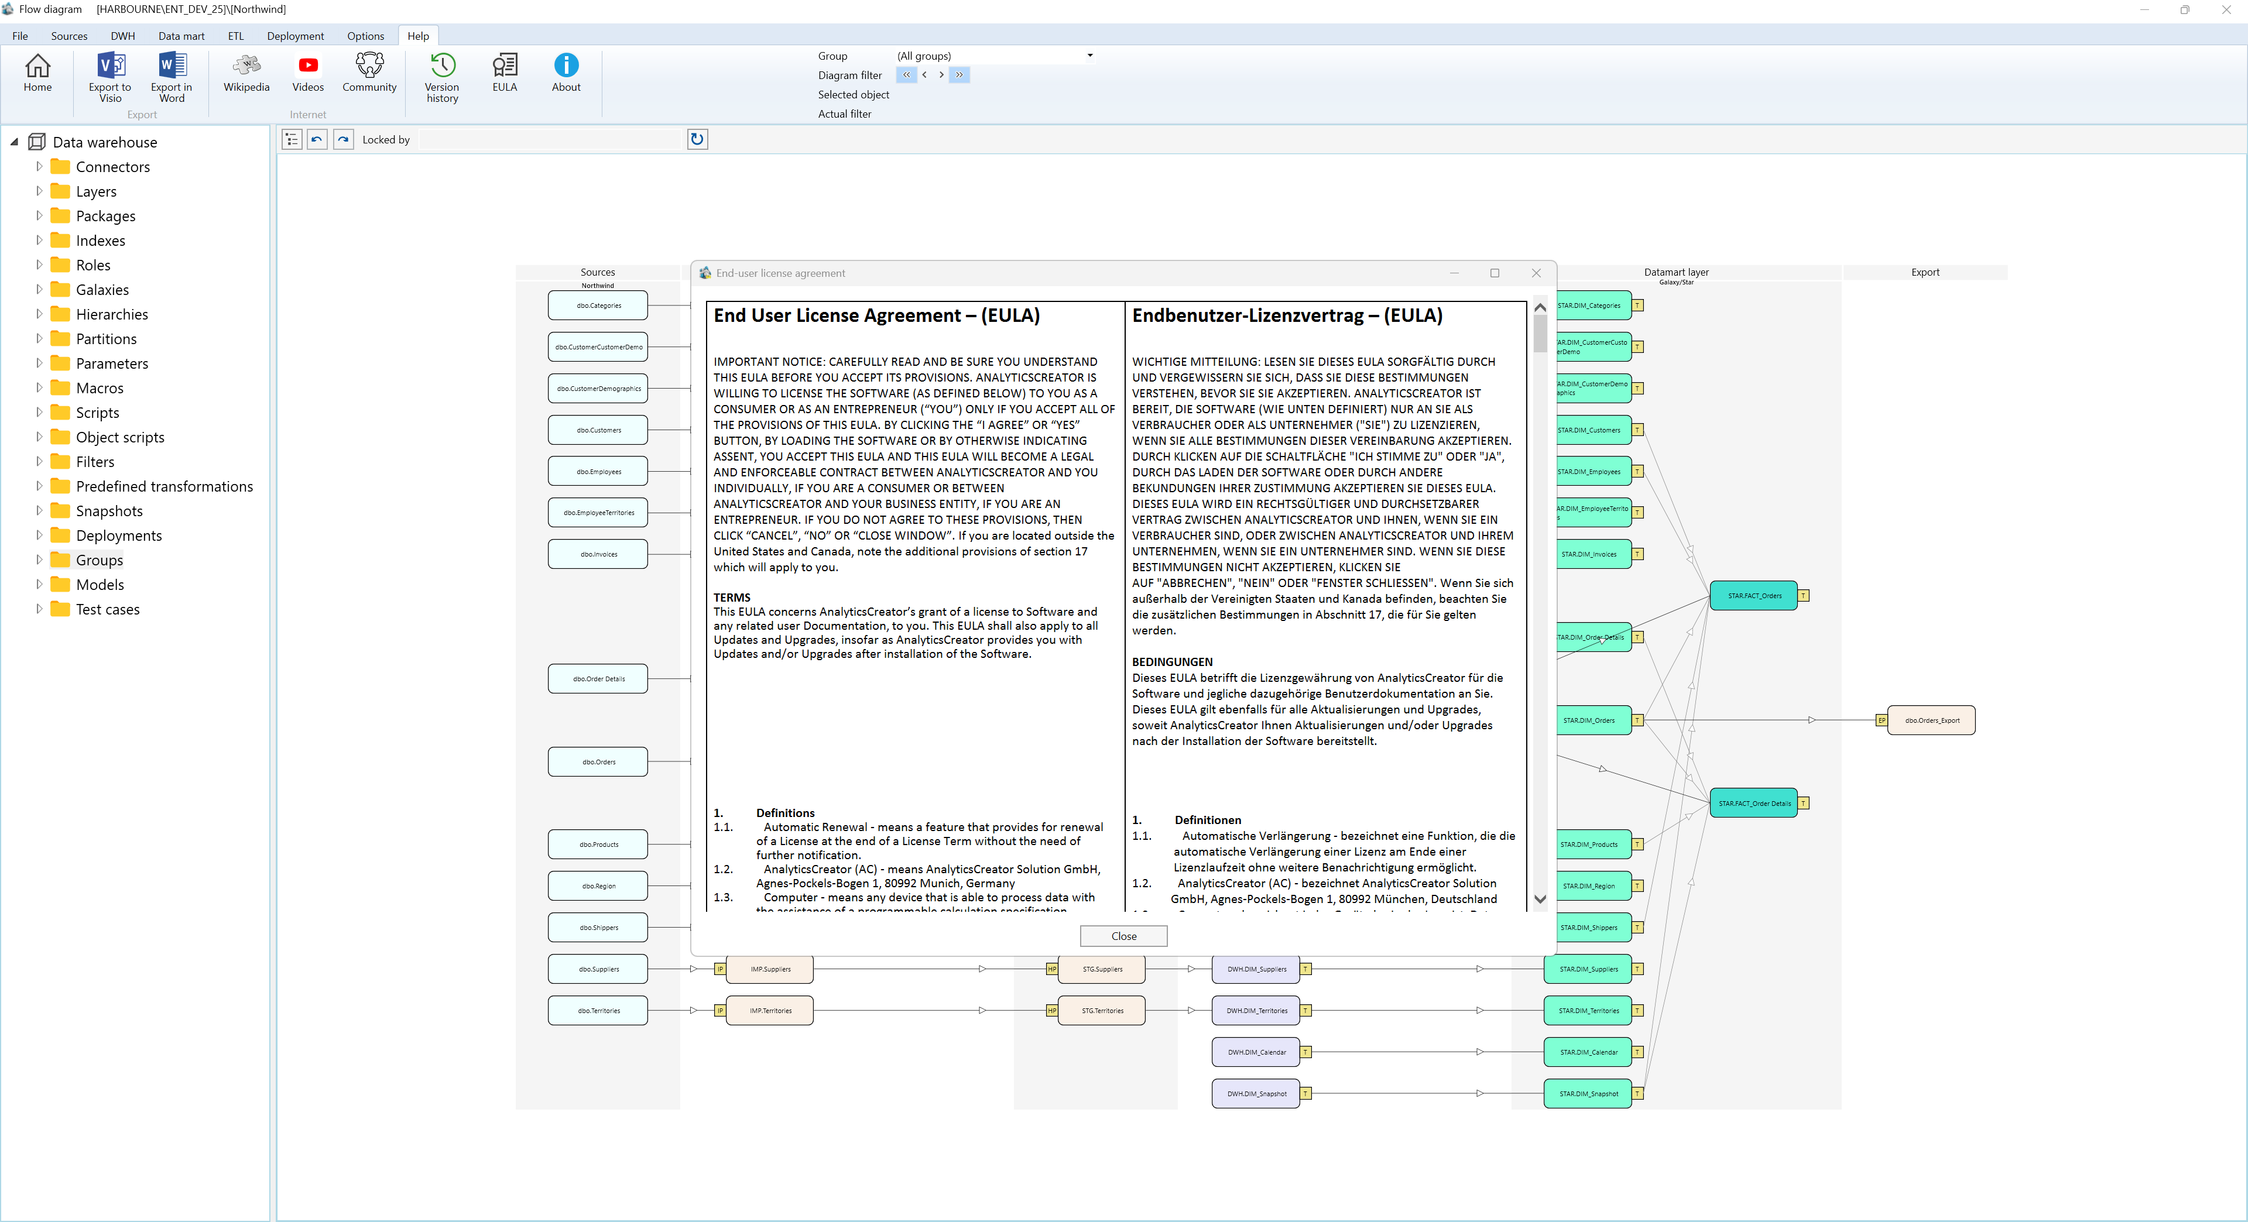Screen dimensions: 2248x1222
Task: Select the DWH.DIM_Snapshot node
Action: coord(1256,1094)
